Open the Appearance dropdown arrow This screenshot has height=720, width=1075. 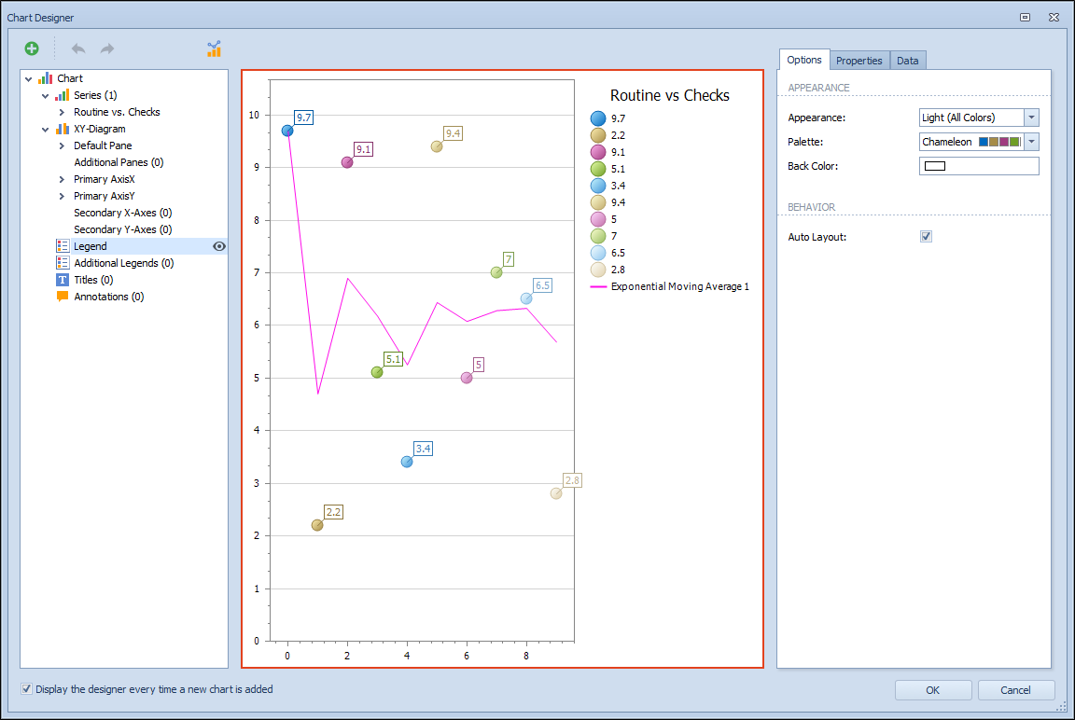(1031, 118)
